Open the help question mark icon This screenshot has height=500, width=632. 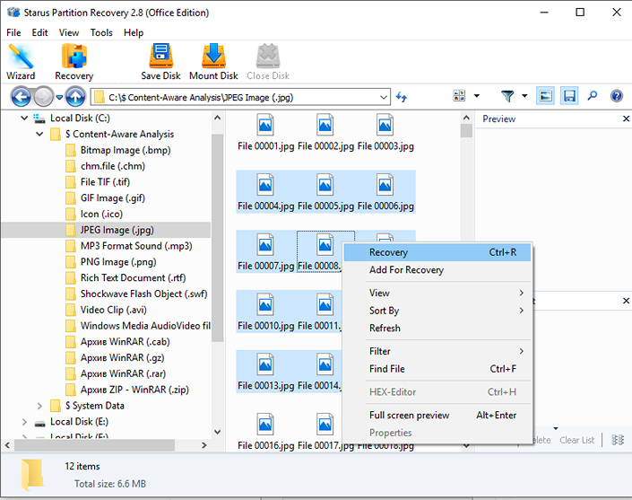pos(616,96)
